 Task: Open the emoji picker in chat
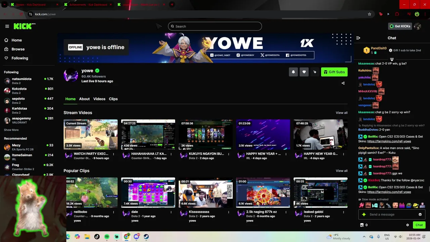(420, 214)
